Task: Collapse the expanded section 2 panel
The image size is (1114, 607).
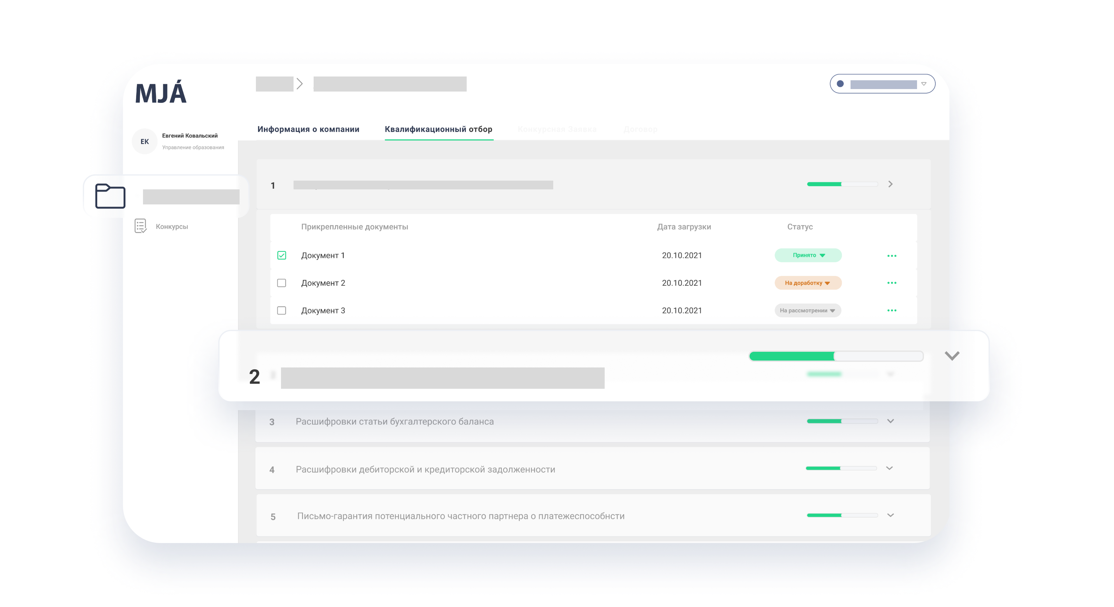Action: click(x=952, y=356)
